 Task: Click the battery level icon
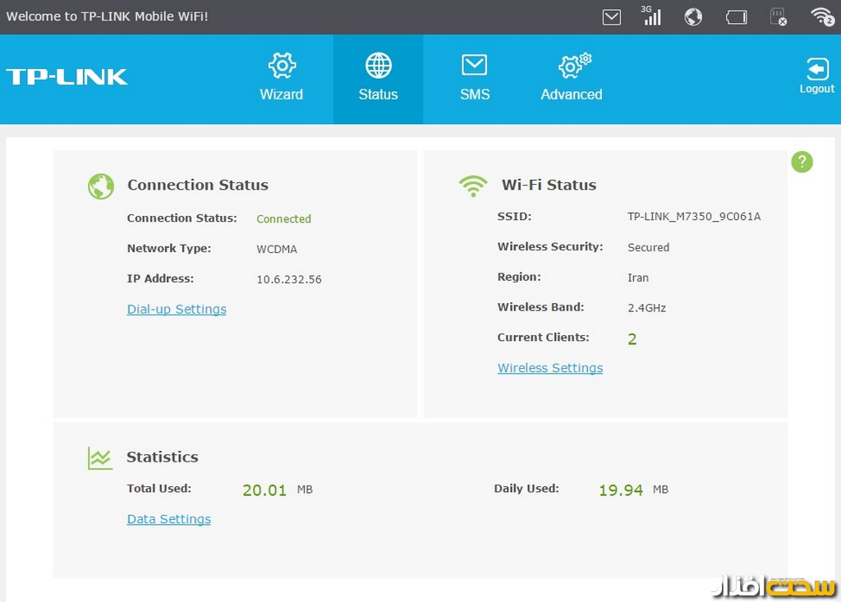(x=737, y=17)
